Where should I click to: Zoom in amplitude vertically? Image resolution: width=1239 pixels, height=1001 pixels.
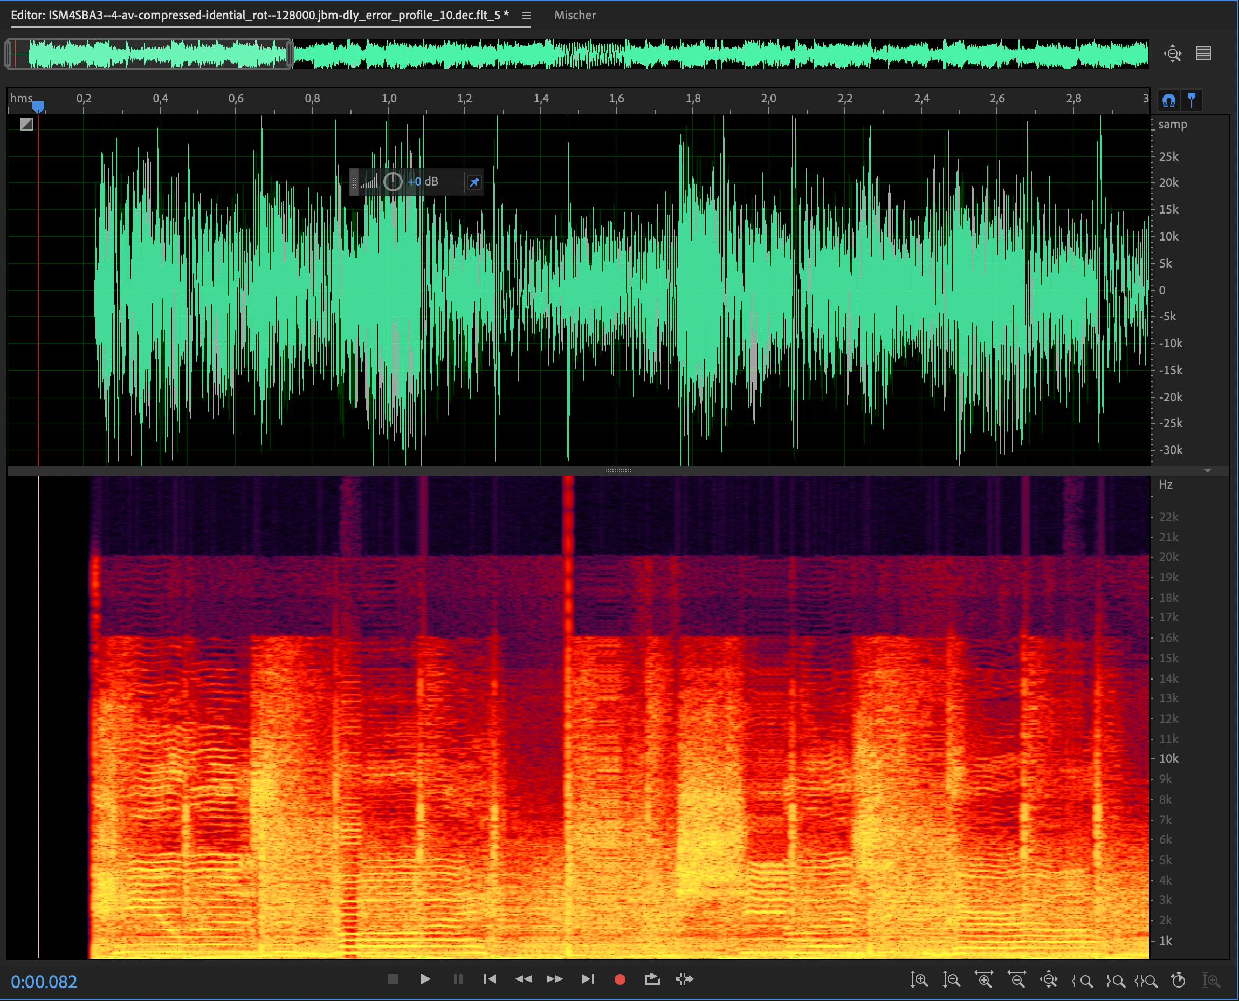(919, 979)
